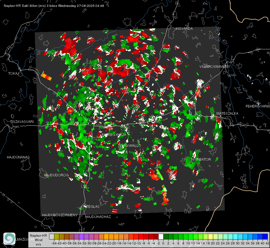This screenshot has height=248, width=270.
Task: Select the gray swatch left of -64
Action: click(52, 236)
